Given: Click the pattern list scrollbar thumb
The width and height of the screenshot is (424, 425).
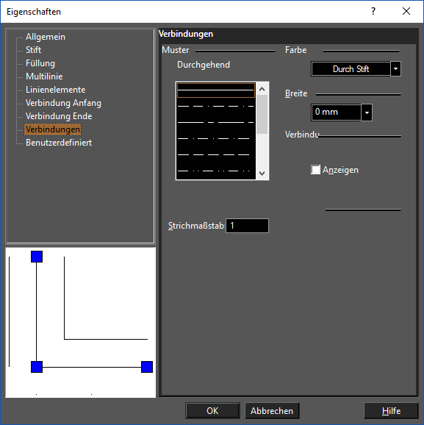Looking at the screenshot, I should click(x=262, y=114).
